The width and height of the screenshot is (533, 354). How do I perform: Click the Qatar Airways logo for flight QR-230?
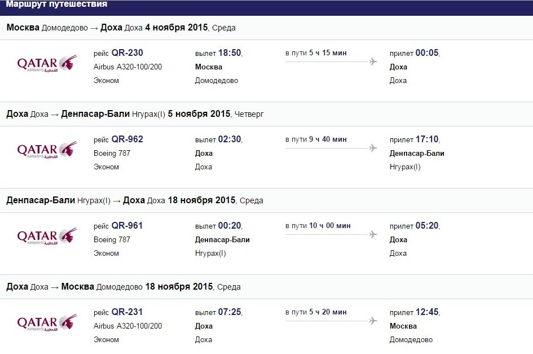coord(47,63)
